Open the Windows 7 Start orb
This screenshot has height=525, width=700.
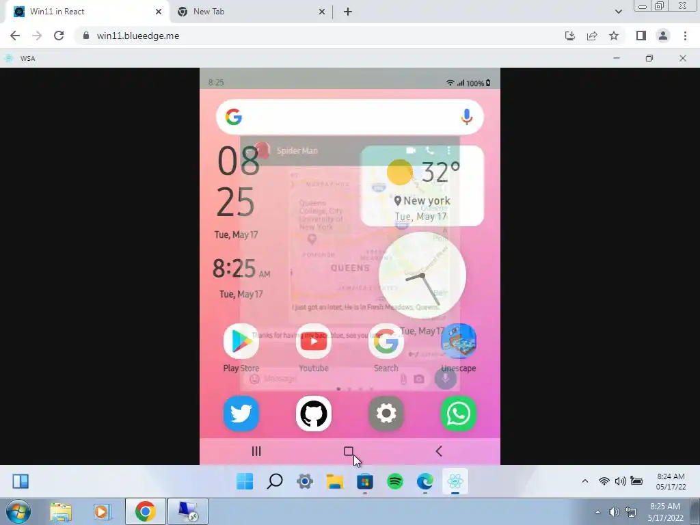click(x=18, y=511)
